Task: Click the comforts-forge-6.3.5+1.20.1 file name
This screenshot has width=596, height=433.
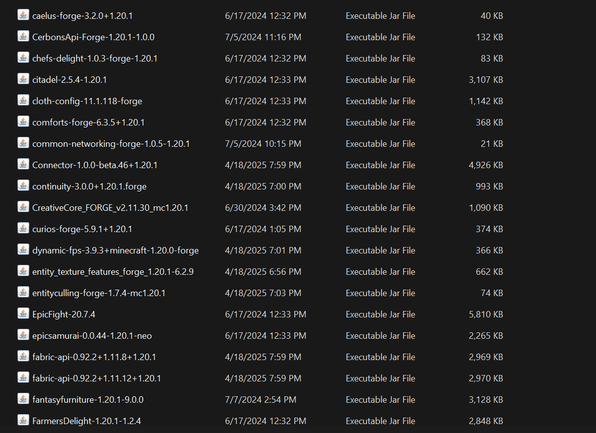Action: pos(88,122)
